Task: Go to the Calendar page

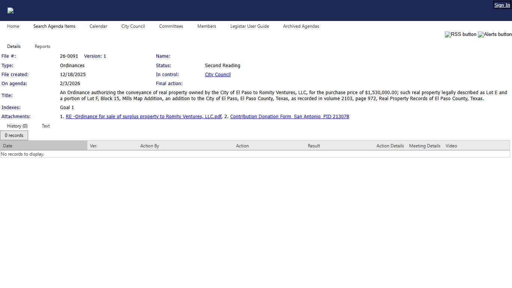Action: (x=98, y=26)
